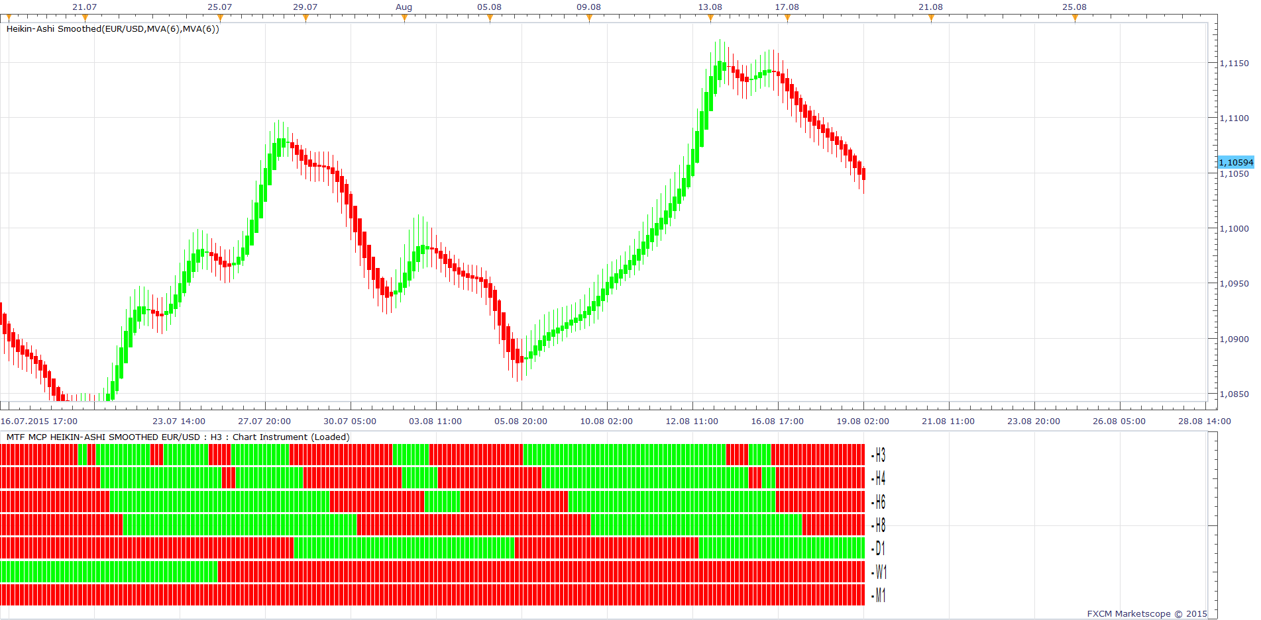Click the W1 timeframe row label

[x=879, y=572]
